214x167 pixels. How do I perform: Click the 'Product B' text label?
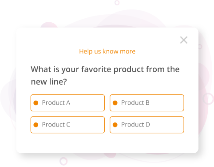click(x=135, y=102)
